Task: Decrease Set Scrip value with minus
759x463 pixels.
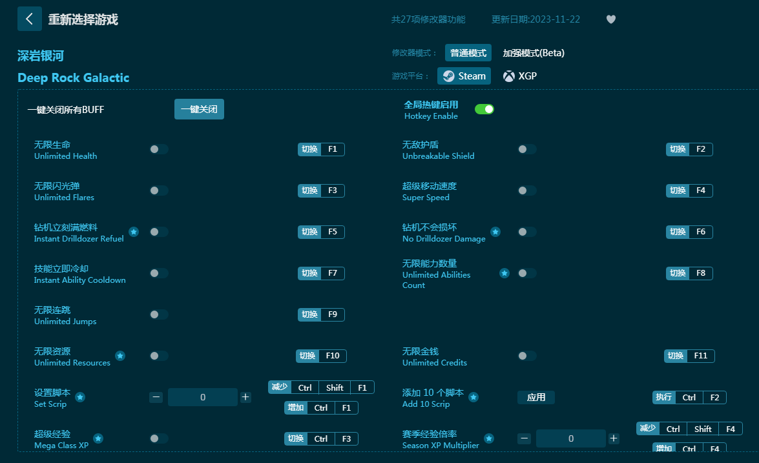Action: (x=156, y=397)
